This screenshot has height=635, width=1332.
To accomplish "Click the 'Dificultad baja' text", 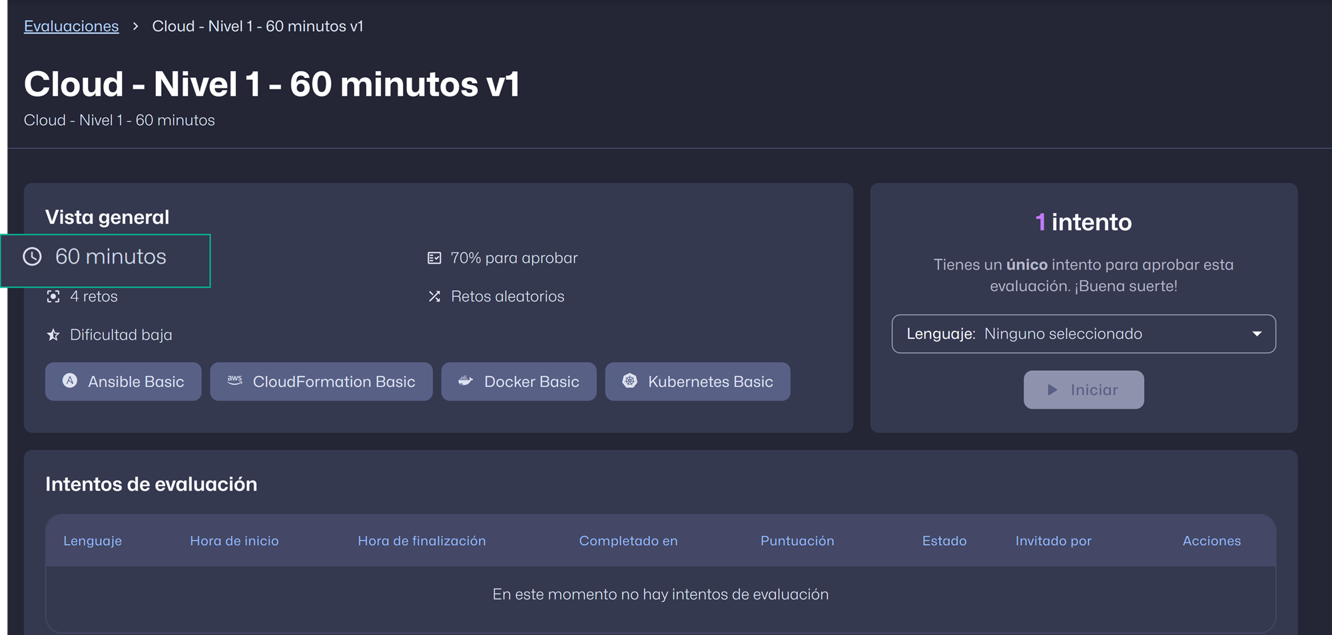I will 121,335.
